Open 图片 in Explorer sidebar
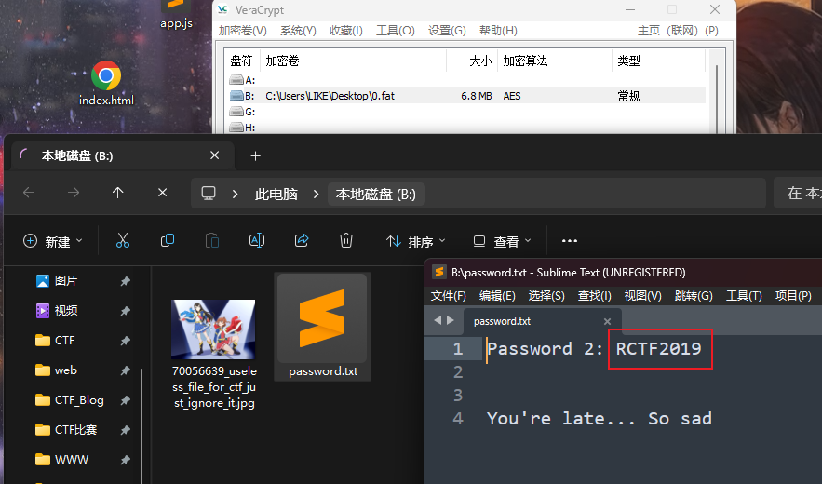The height and width of the screenshot is (484, 822). [x=57, y=280]
